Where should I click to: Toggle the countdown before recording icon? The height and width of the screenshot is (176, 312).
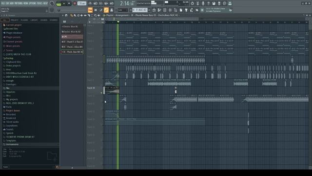pyautogui.click(x=101, y=3)
